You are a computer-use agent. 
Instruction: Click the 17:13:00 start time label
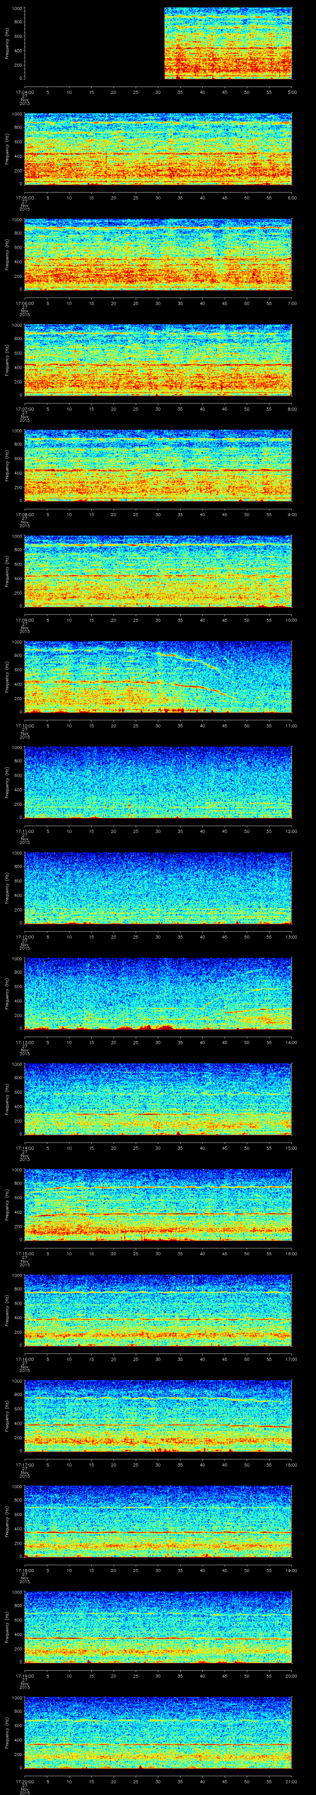[x=25, y=1042]
